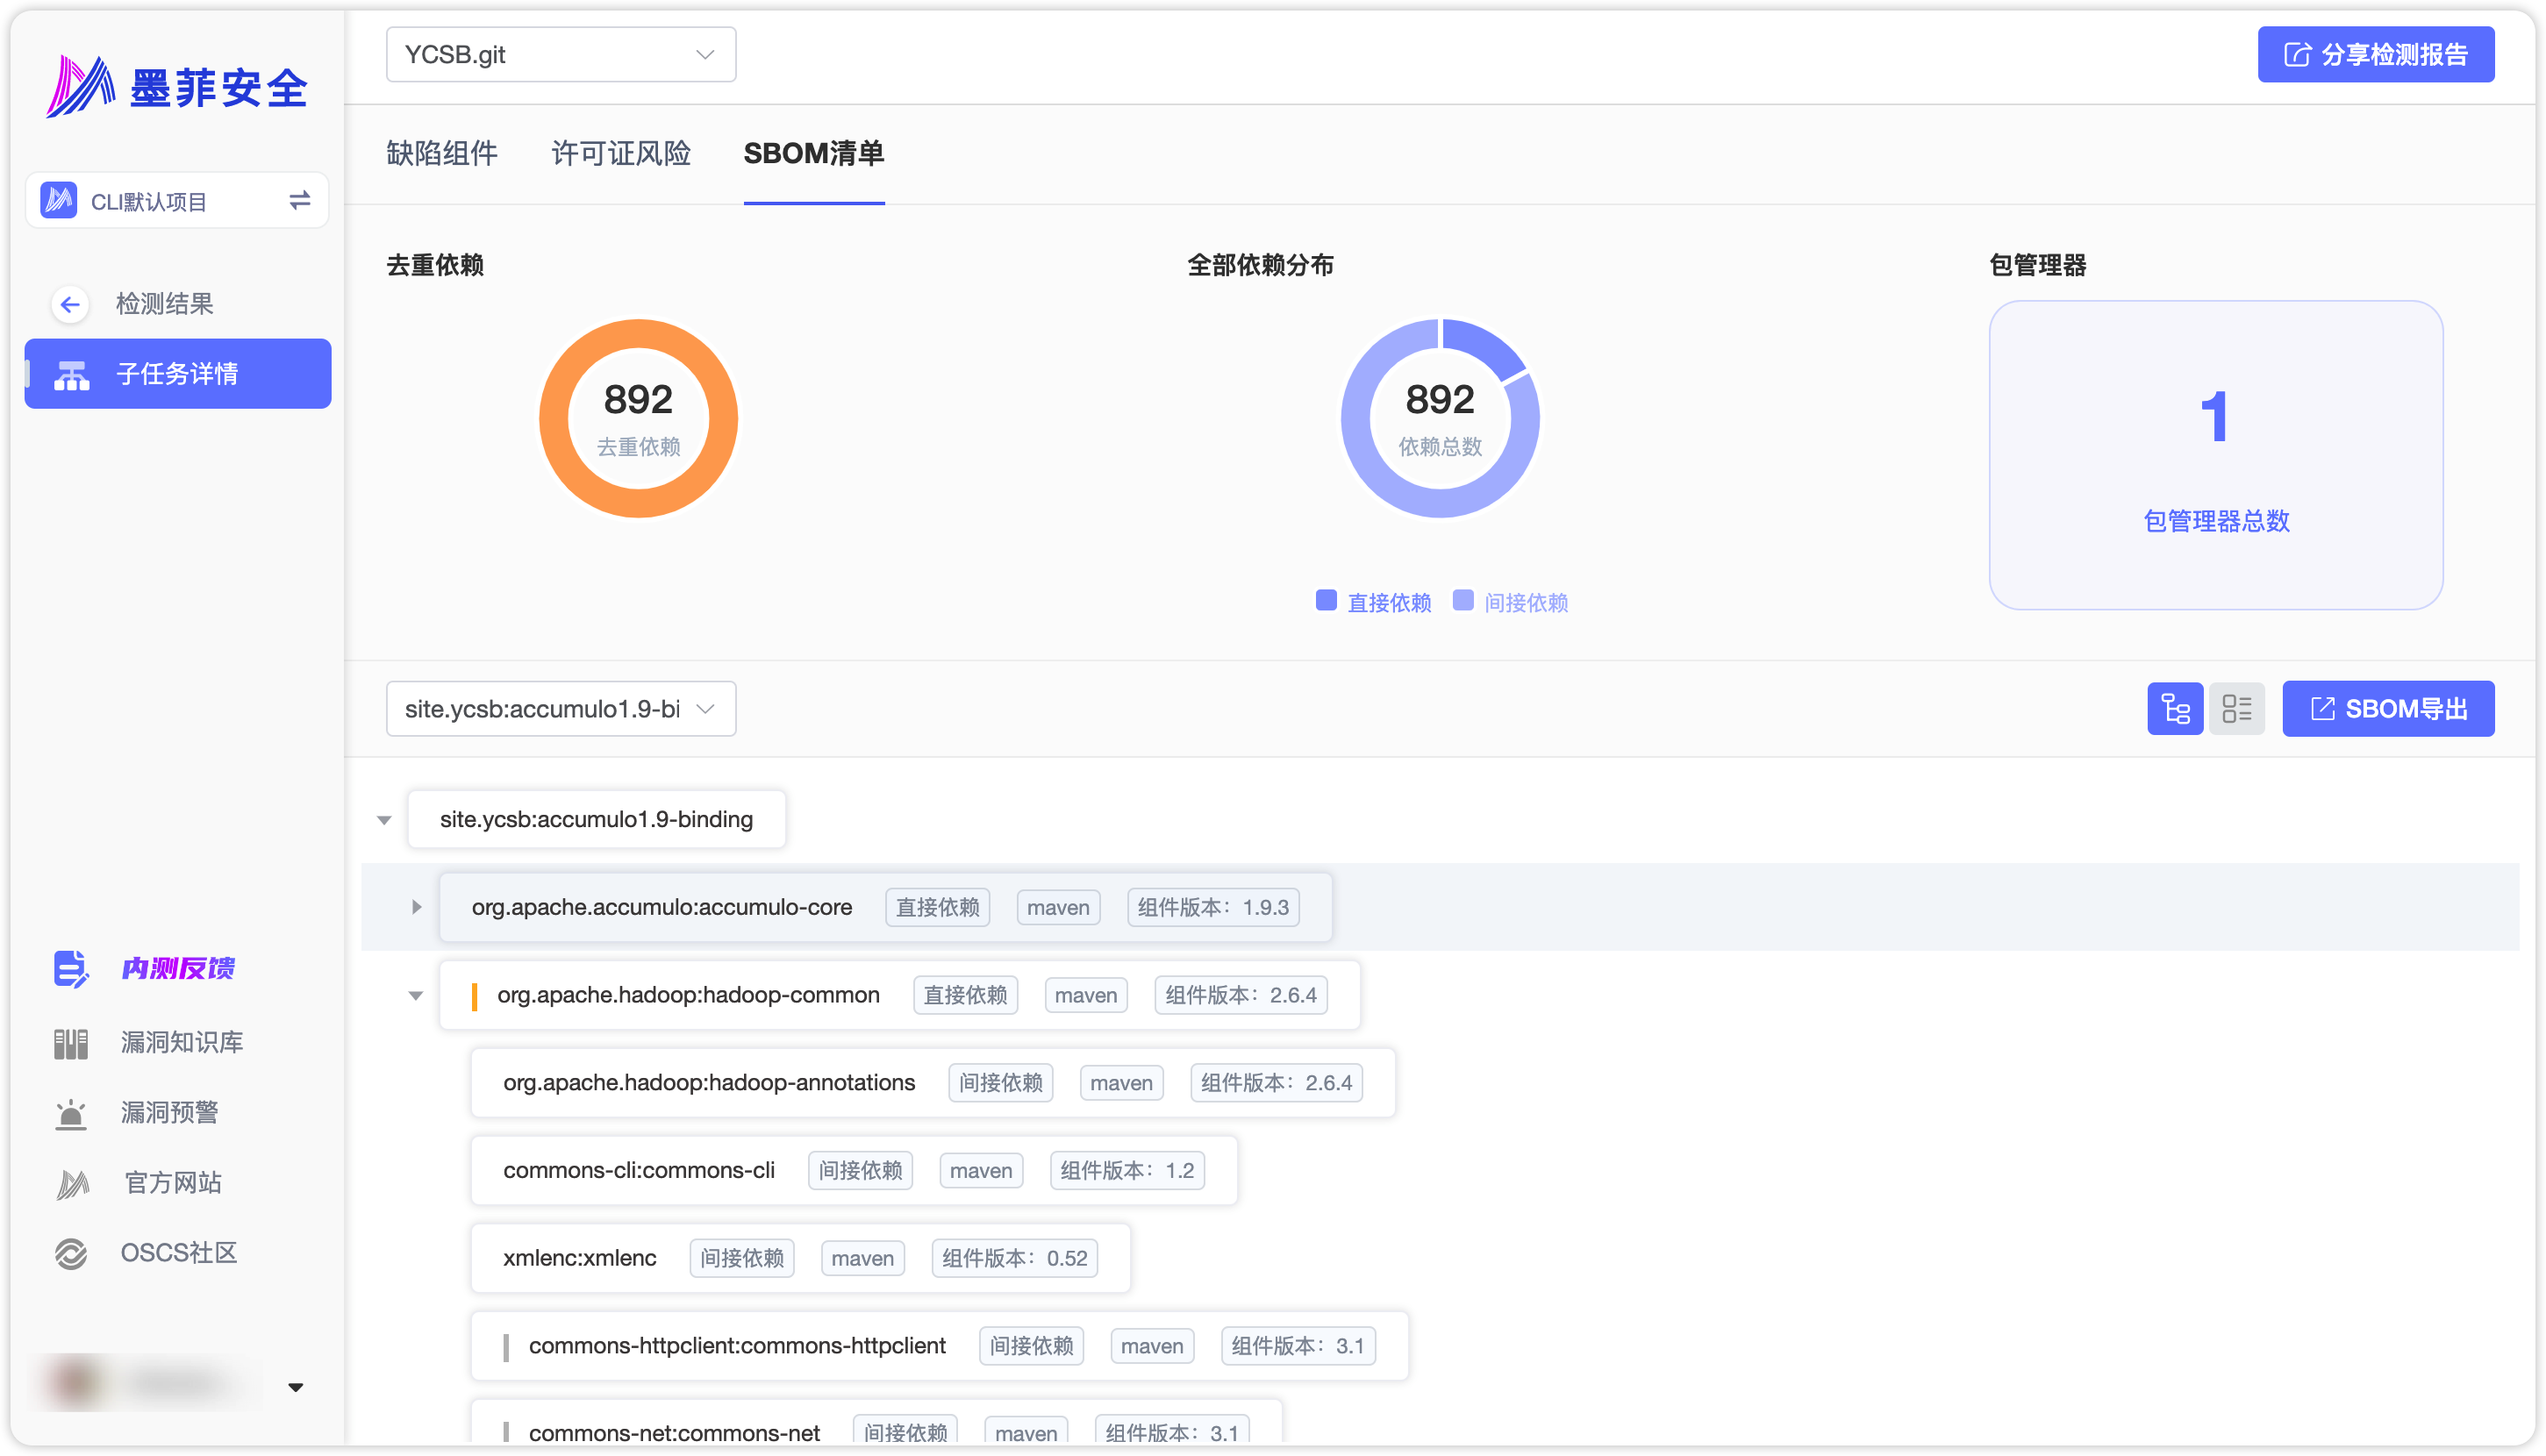Click the project switch arrows icon
The width and height of the screenshot is (2546, 1456).
tap(300, 201)
